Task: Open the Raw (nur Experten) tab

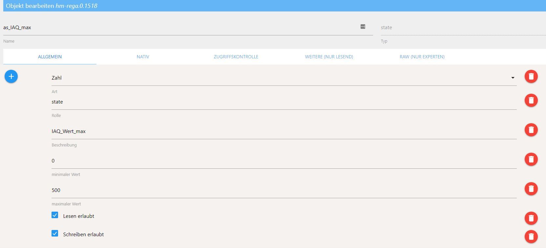Action: (x=422, y=57)
